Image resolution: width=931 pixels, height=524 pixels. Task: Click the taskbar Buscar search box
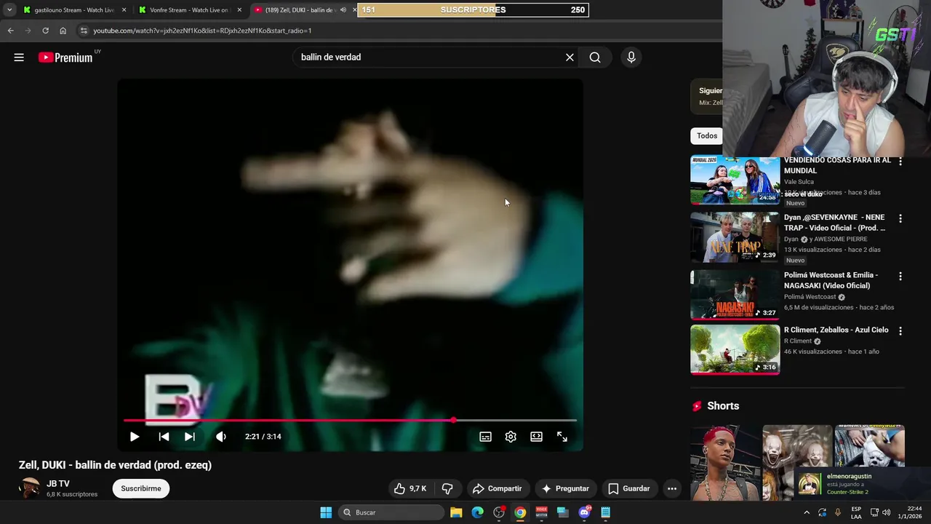pyautogui.click(x=391, y=512)
